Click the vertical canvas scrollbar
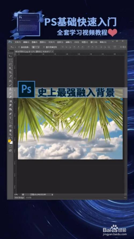This screenshot has width=134, height=239. (x=125, y=124)
